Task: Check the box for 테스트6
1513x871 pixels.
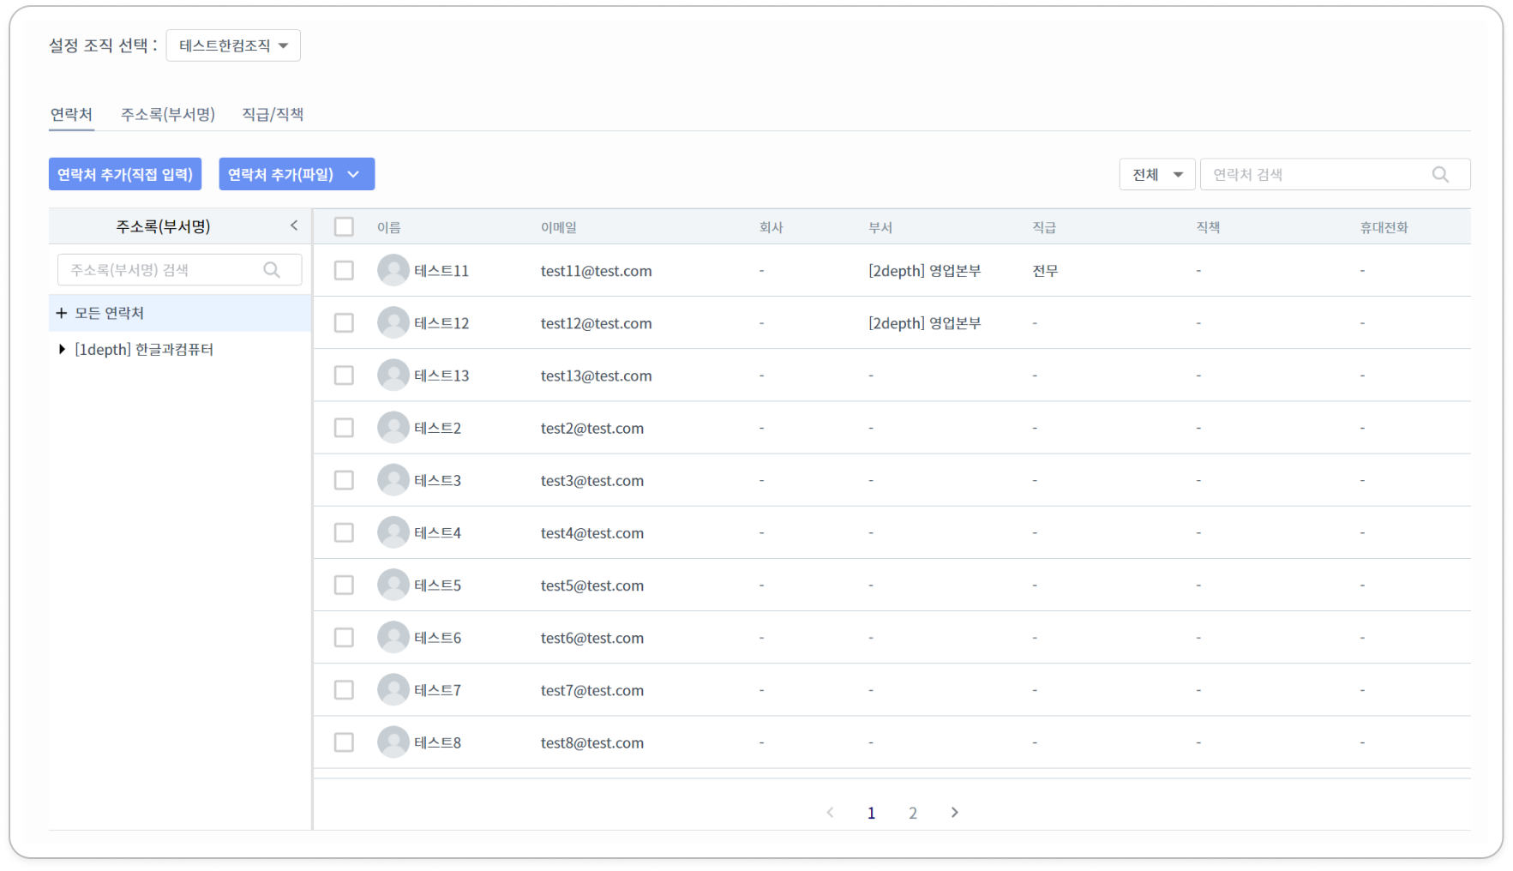Action: (x=344, y=637)
